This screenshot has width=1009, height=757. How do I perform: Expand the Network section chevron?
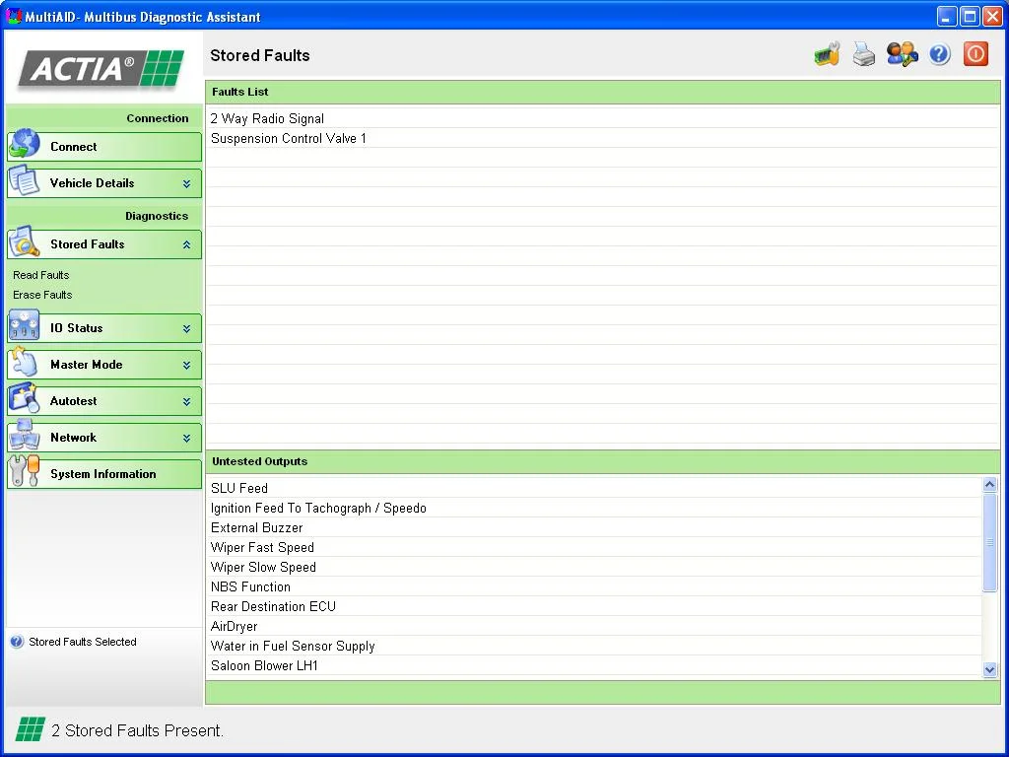[186, 439]
